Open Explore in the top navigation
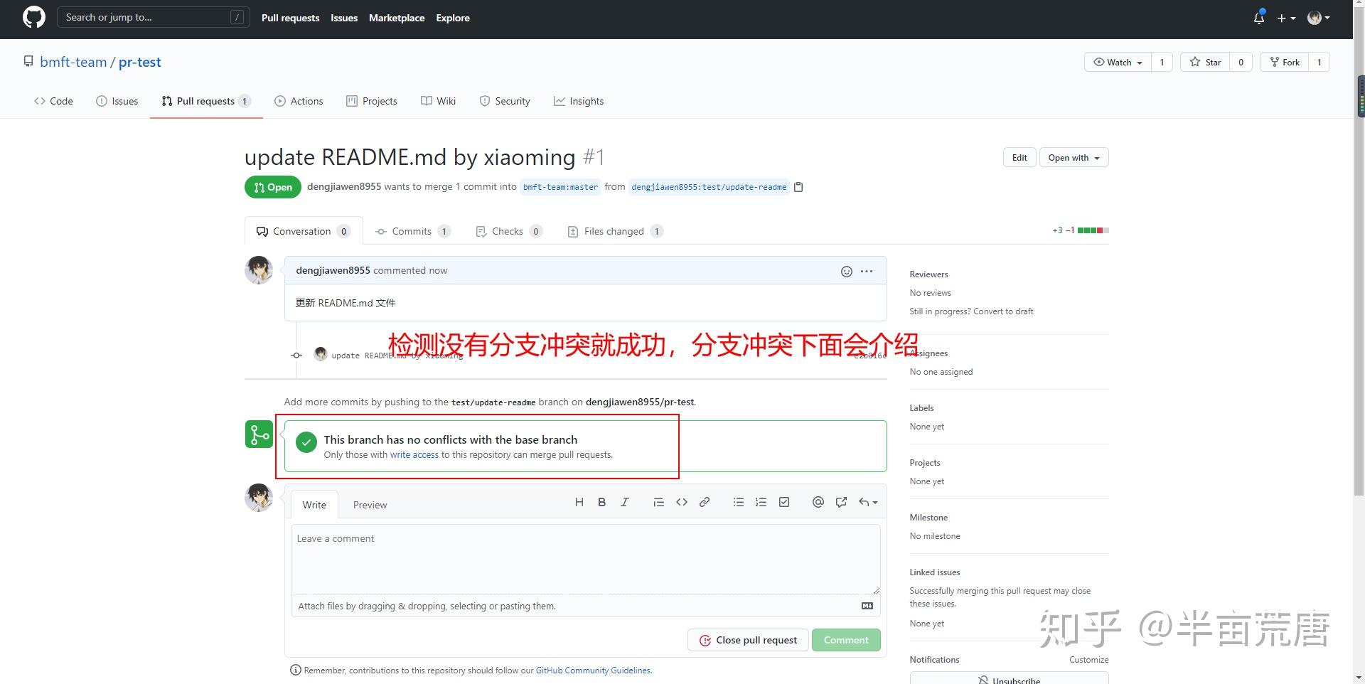Screen dimensions: 1365x684 coord(453,18)
